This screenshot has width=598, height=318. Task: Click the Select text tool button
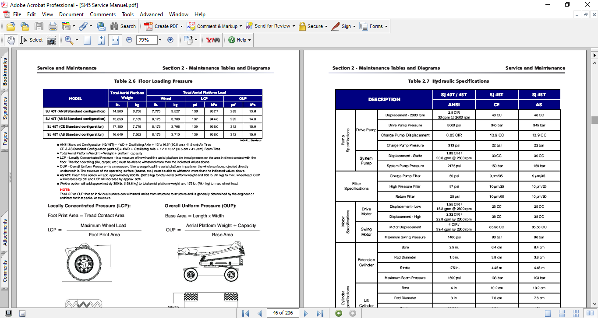pos(31,40)
